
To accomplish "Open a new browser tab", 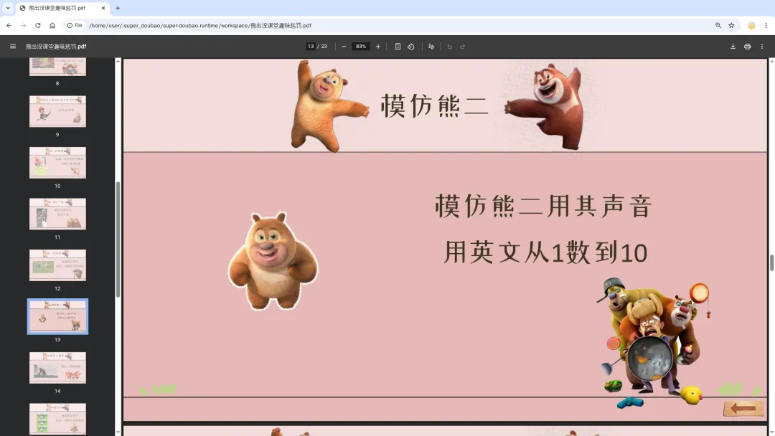I will (x=118, y=8).
